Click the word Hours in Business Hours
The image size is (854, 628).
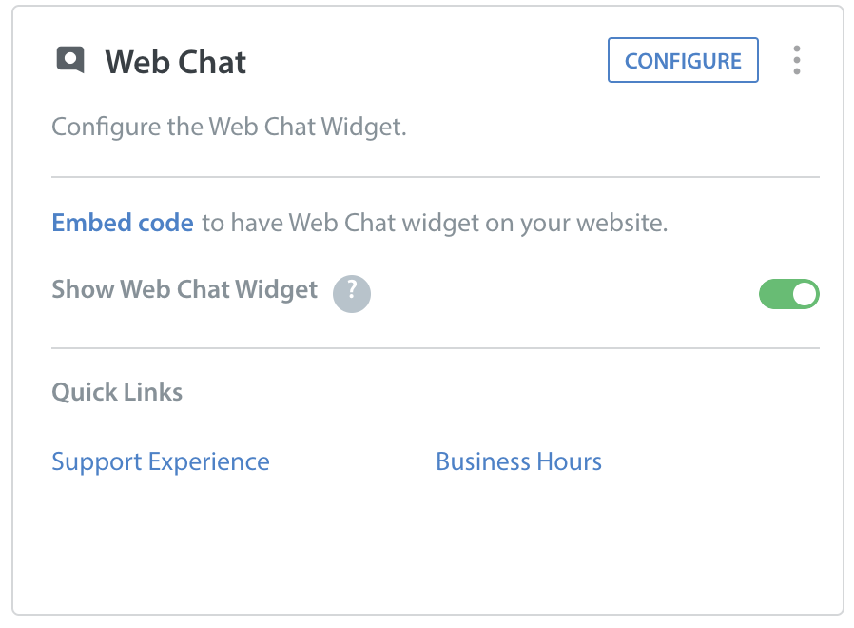(569, 461)
